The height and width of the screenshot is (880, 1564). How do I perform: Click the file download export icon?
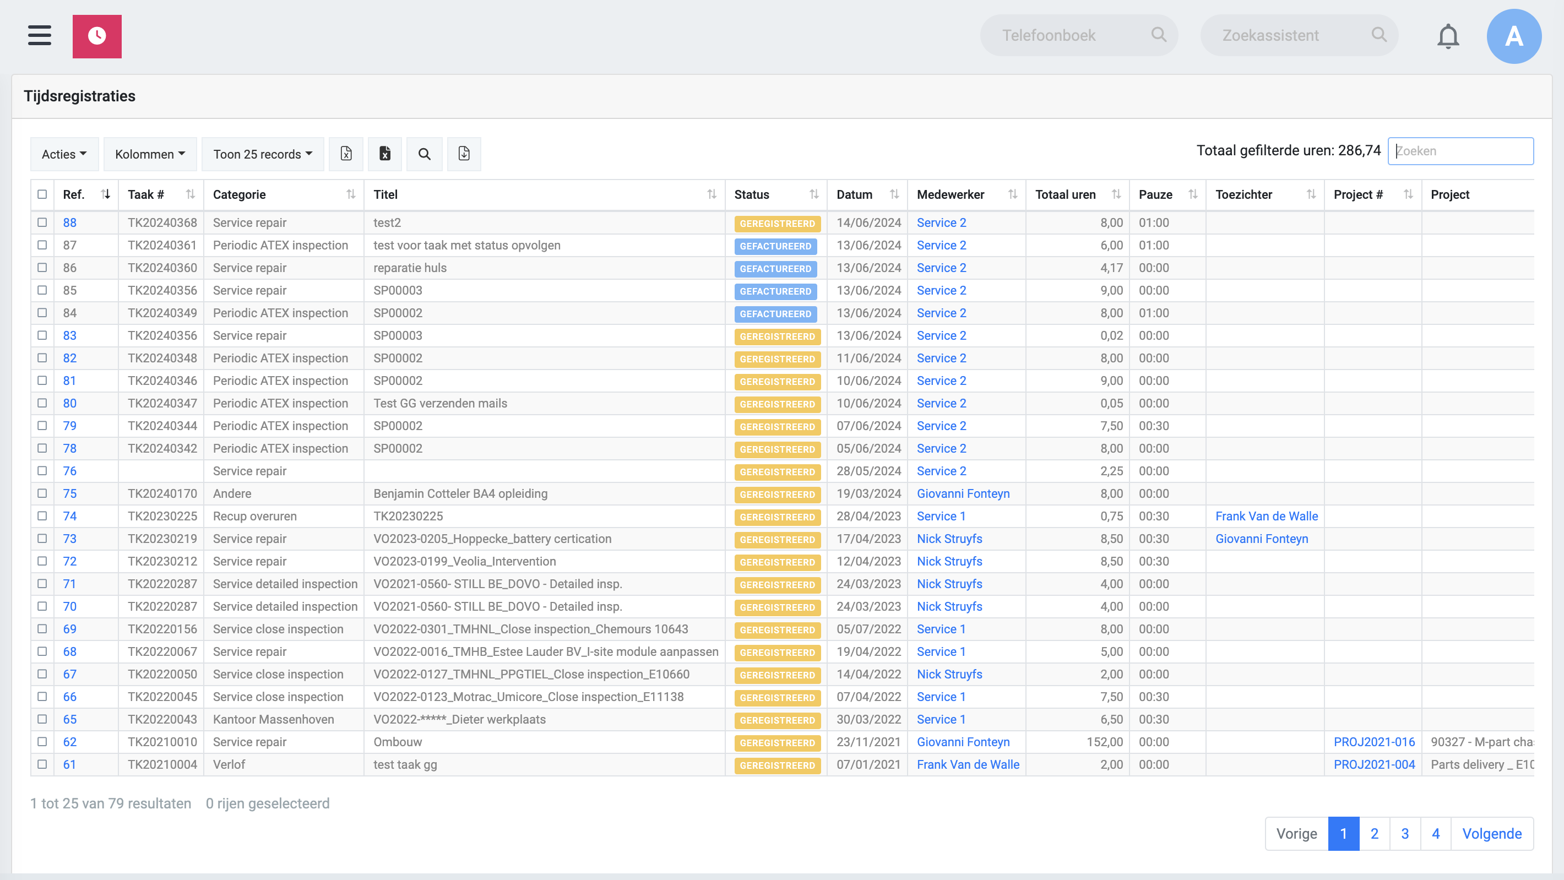pos(464,154)
